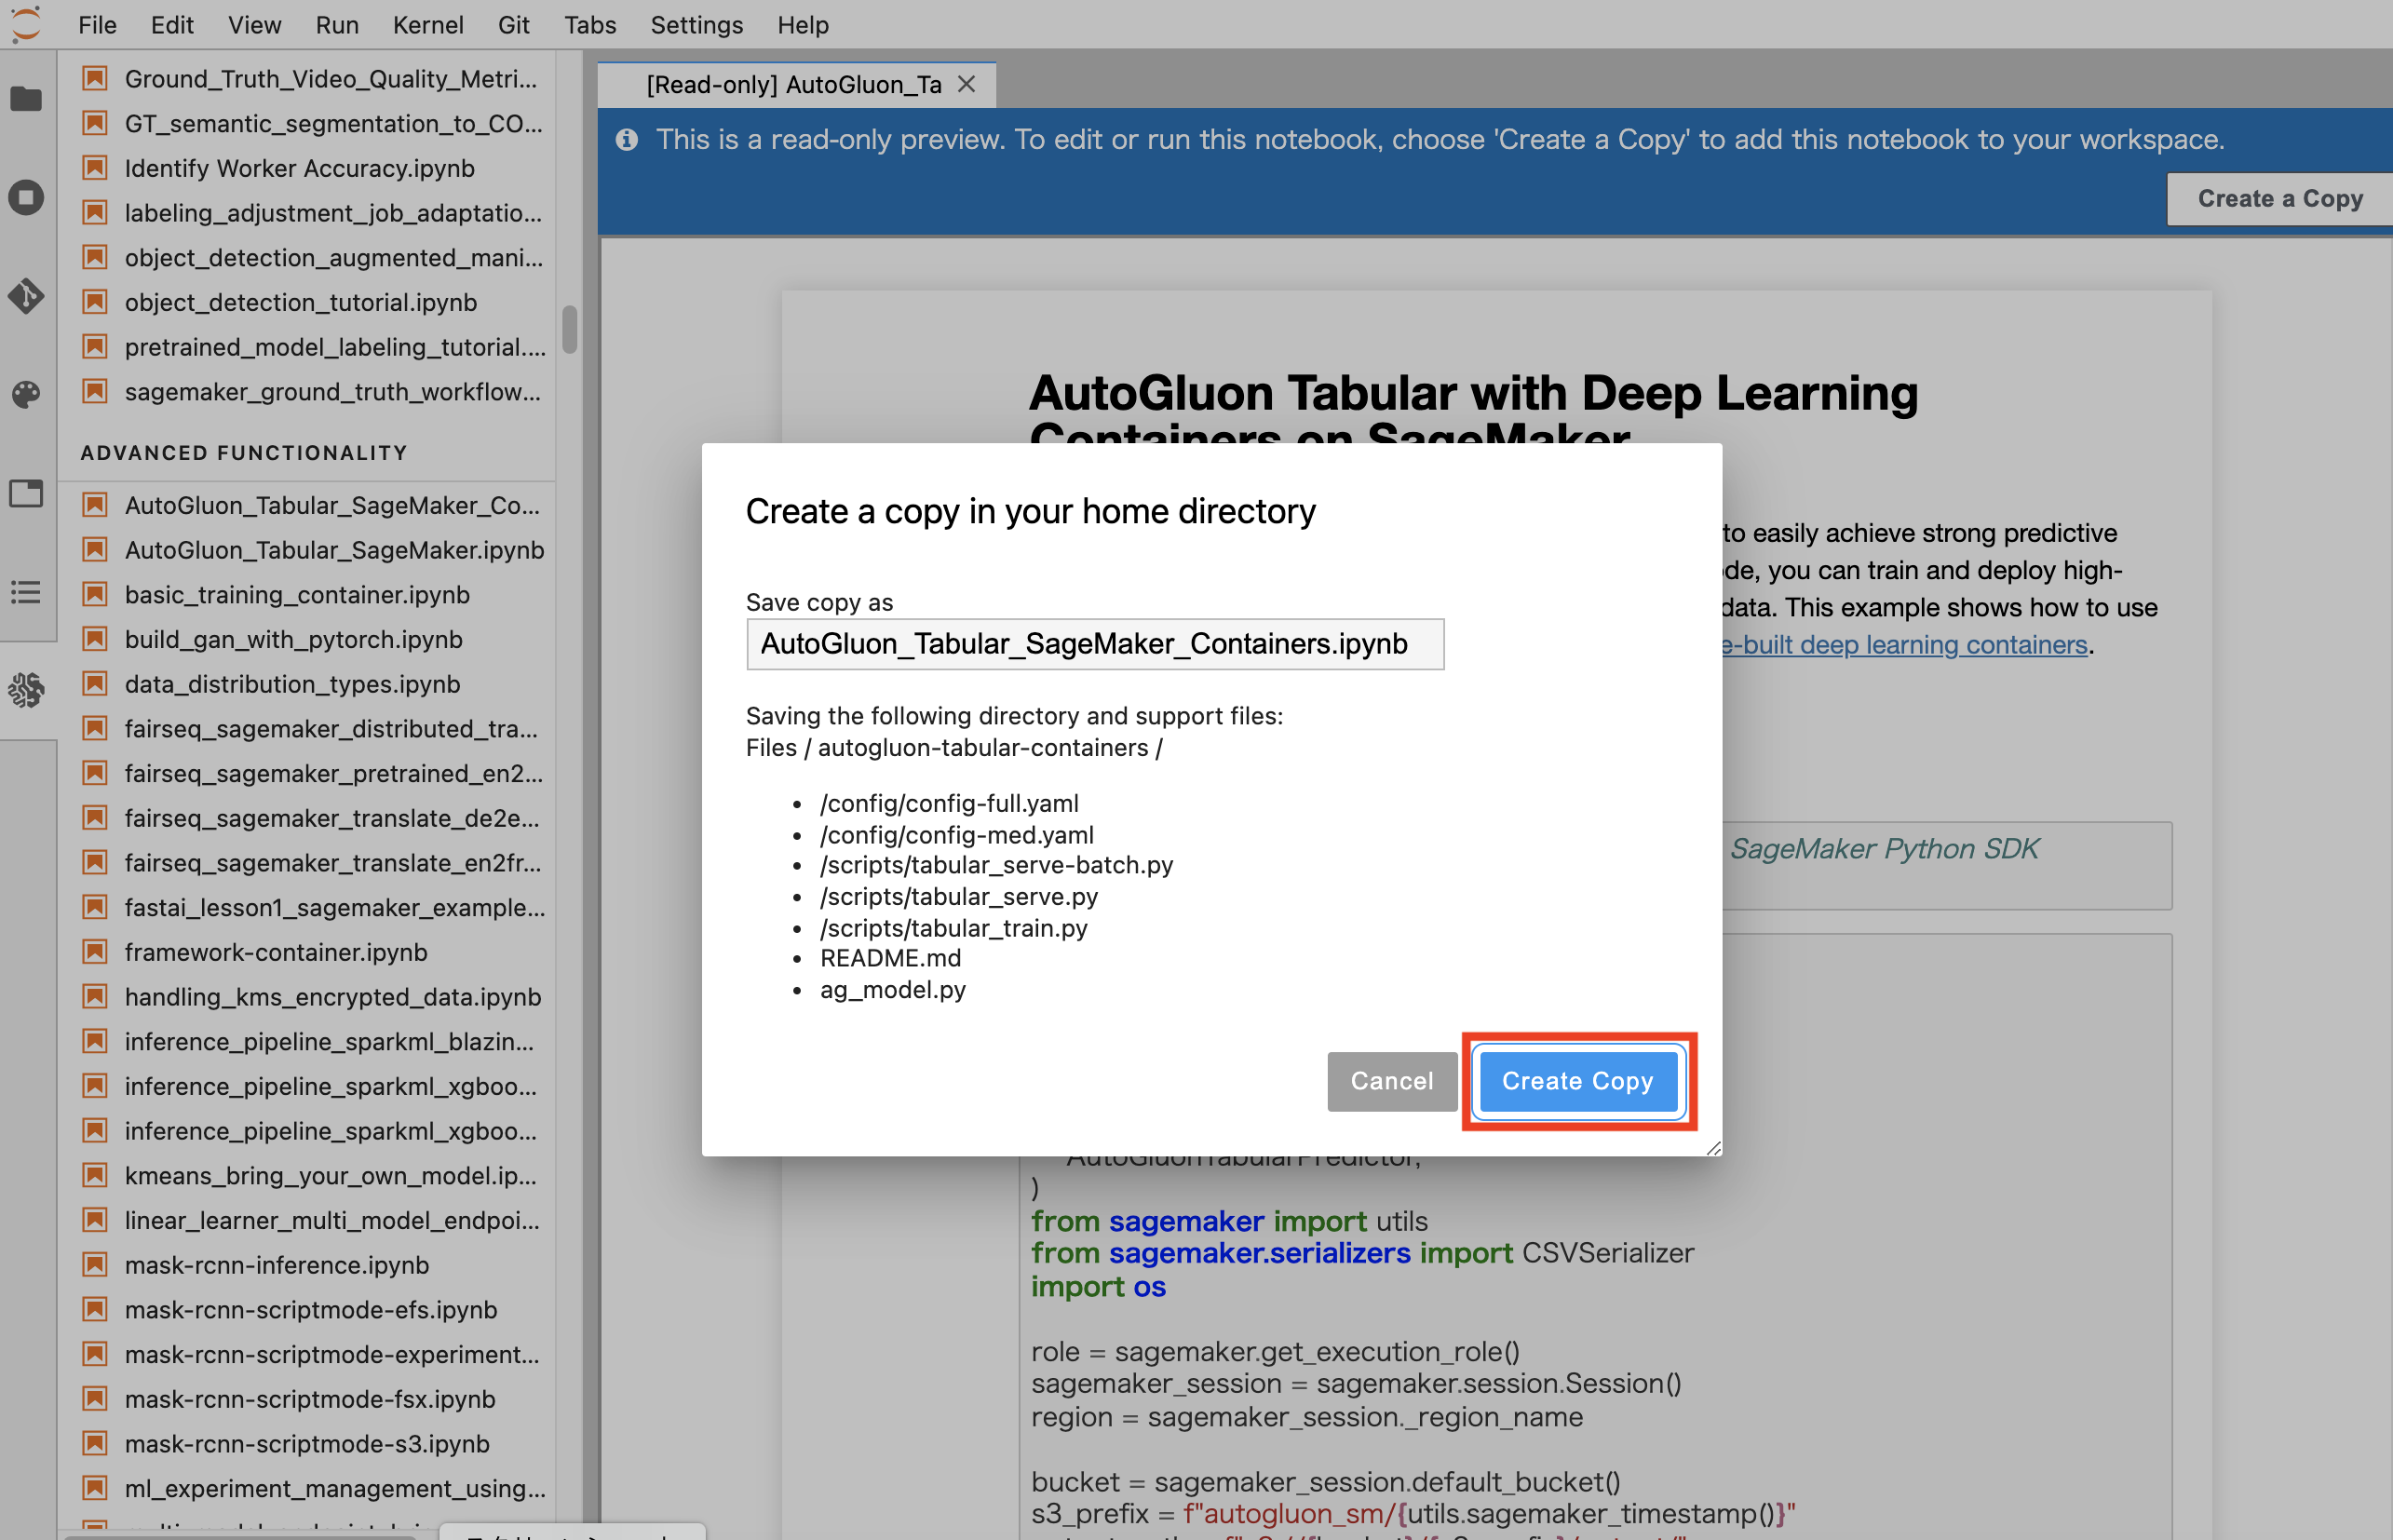Cancel the copy dialog
Viewport: 2393px width, 1540px height.
tap(1391, 1081)
